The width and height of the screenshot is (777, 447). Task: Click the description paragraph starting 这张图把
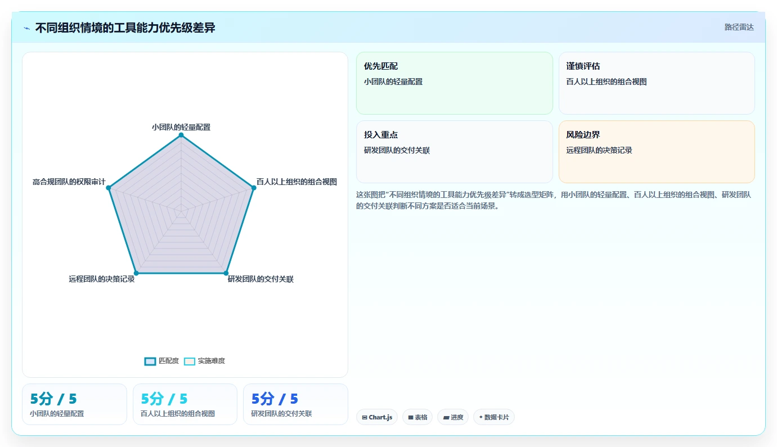click(554, 200)
